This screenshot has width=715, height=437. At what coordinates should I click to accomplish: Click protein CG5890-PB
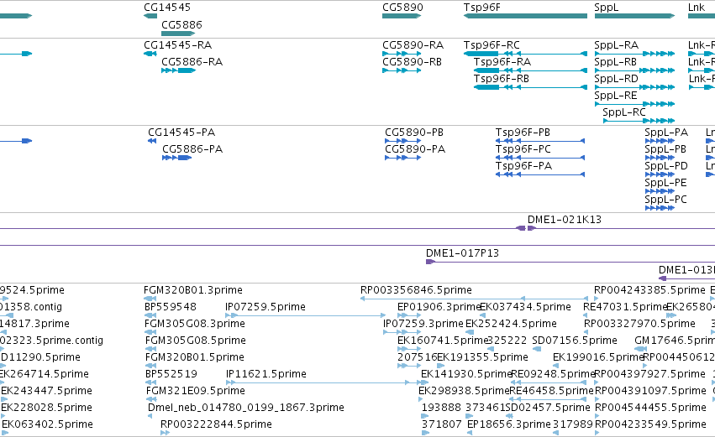[x=414, y=133]
